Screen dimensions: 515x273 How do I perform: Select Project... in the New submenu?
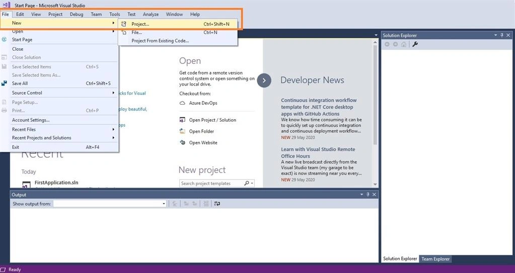pyautogui.click(x=178, y=24)
